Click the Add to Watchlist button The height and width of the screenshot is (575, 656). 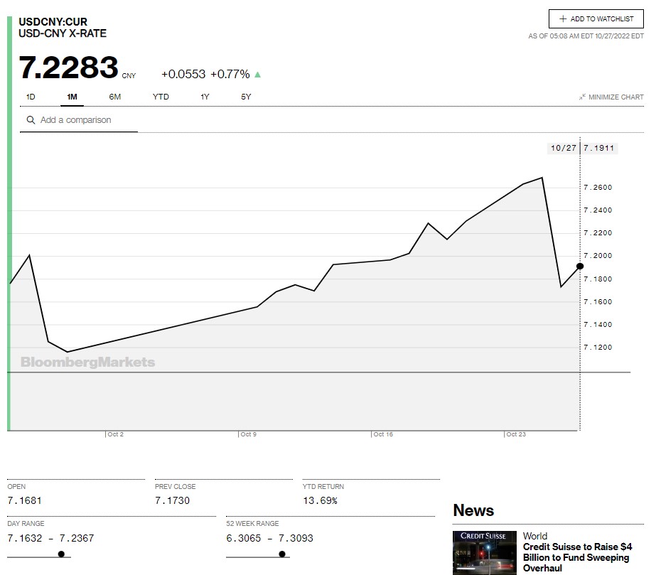[x=596, y=19]
